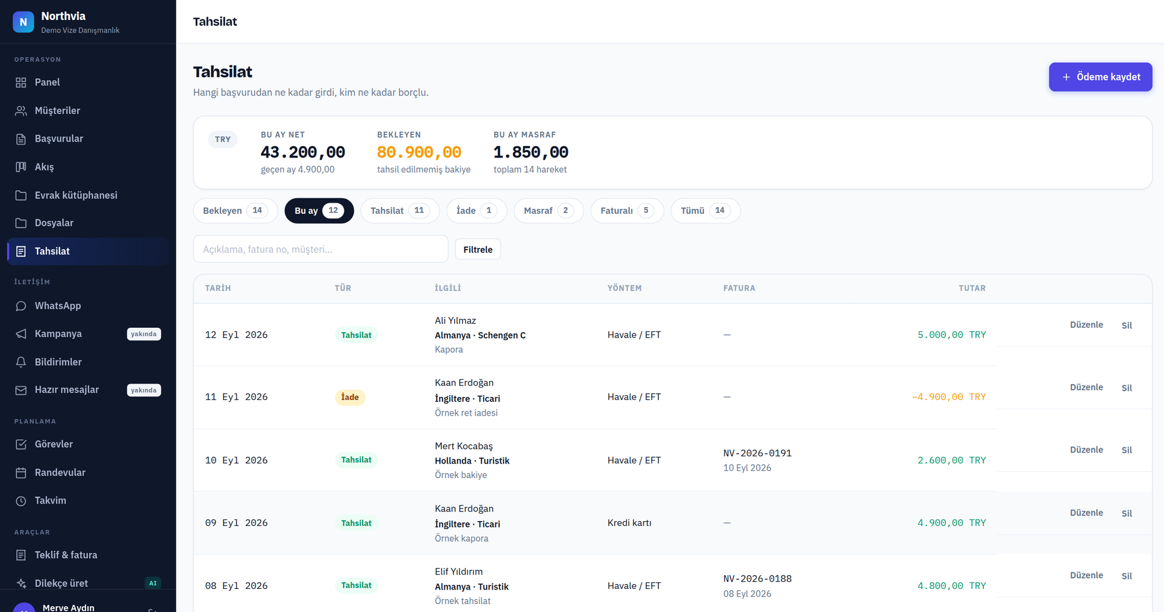This screenshot has width=1164, height=612.
Task: Open Akış board icon
Action: click(x=21, y=167)
